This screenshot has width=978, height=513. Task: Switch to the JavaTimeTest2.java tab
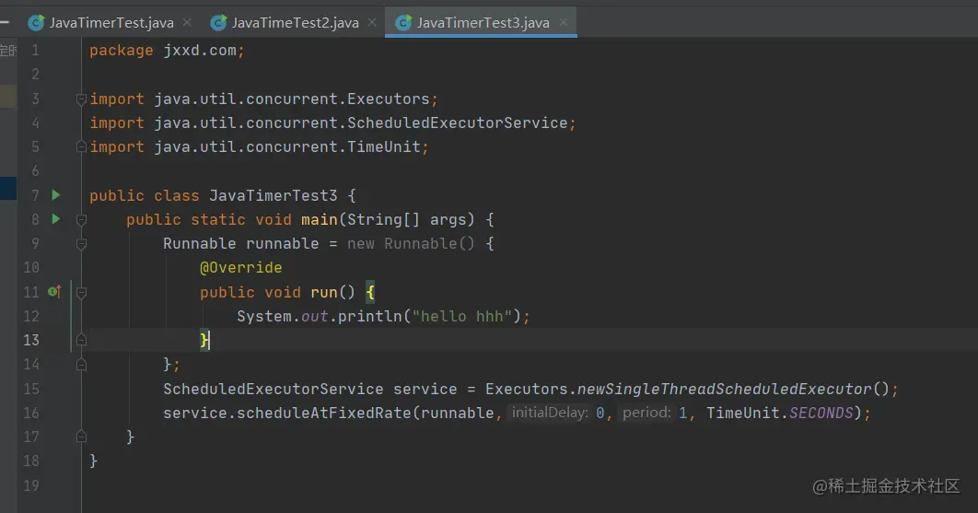point(295,23)
